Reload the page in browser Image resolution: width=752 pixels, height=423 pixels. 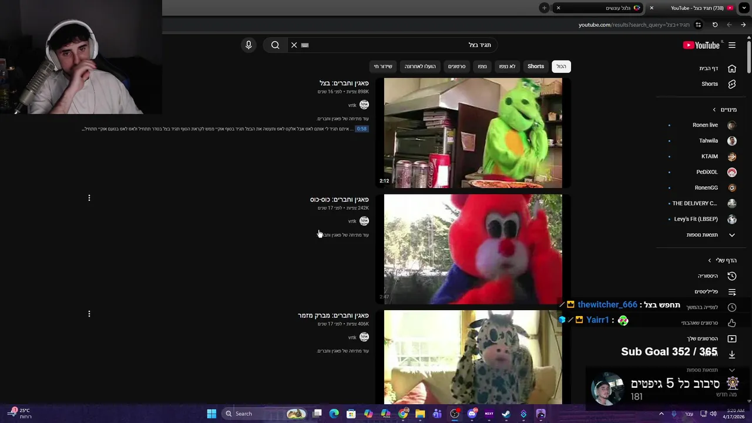click(715, 25)
